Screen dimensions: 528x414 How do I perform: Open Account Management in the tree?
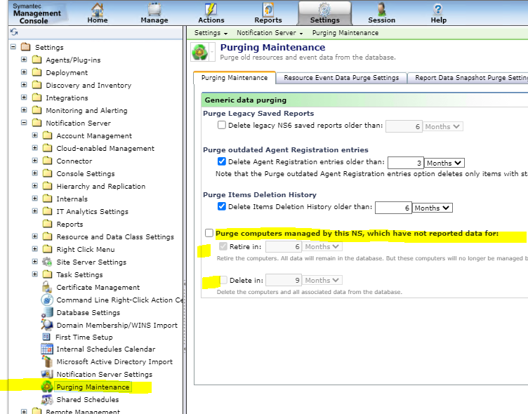94,135
